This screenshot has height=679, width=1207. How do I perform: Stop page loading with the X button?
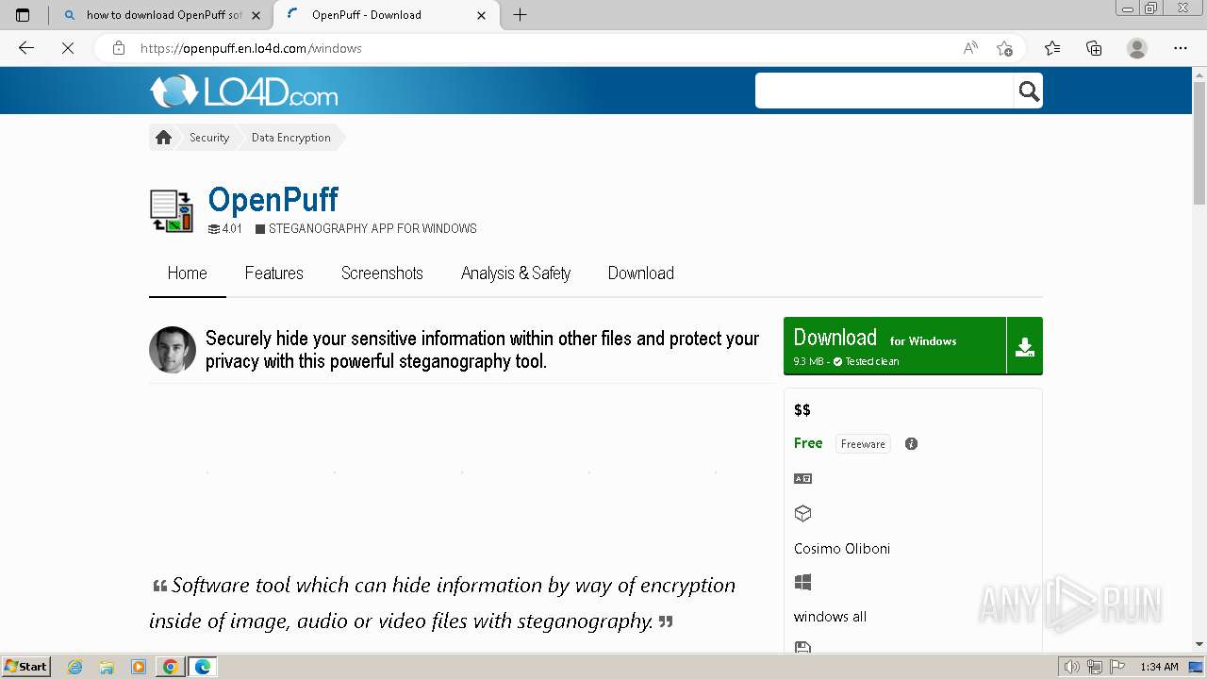[x=68, y=48]
